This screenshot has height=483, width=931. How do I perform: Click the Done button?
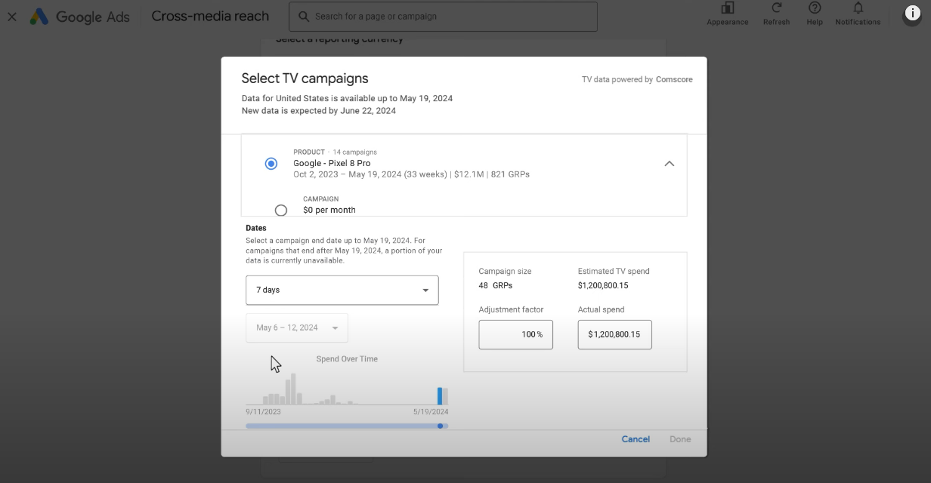(x=680, y=439)
